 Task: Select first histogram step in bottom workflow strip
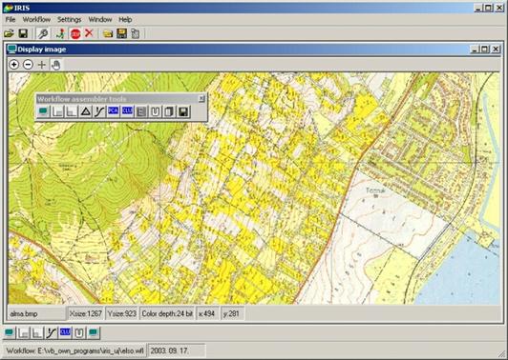(x=23, y=332)
